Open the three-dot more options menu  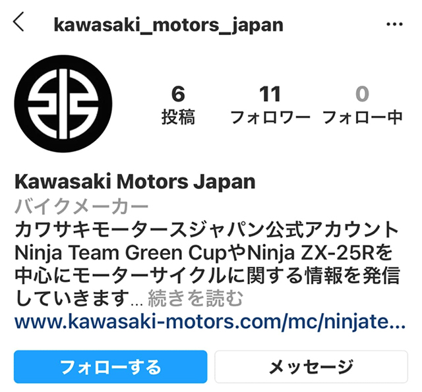click(x=394, y=24)
